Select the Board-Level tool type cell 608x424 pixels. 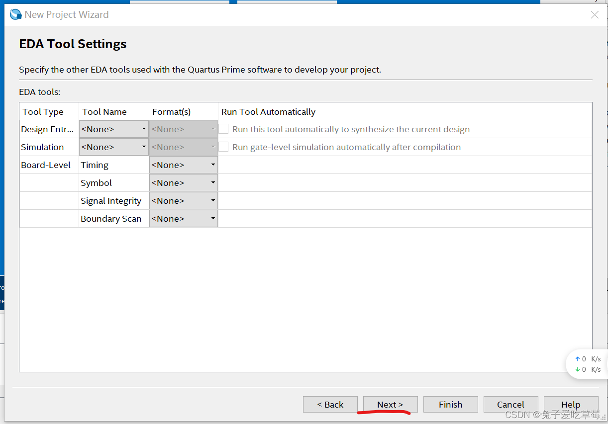point(49,165)
